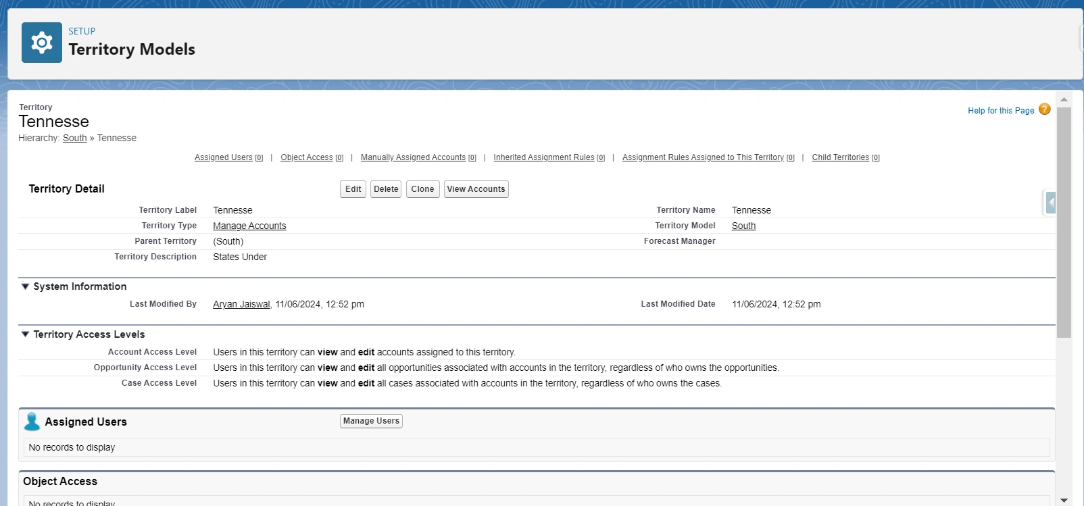Collapse the System Information section

pos(26,286)
